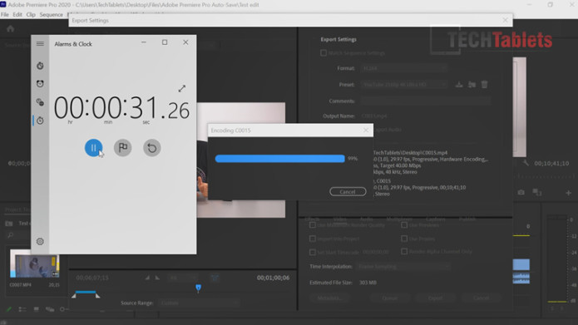Open the Clip menu
The width and height of the screenshot is (578, 325).
pos(31,14)
